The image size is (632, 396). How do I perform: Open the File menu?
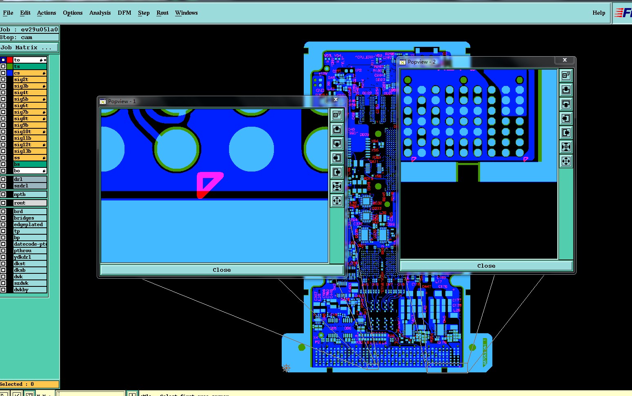(x=8, y=13)
